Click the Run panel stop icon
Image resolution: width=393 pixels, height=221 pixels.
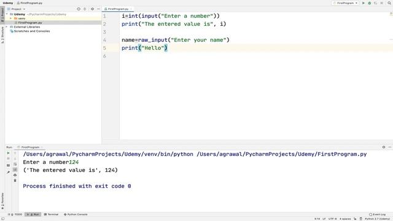click(8, 158)
